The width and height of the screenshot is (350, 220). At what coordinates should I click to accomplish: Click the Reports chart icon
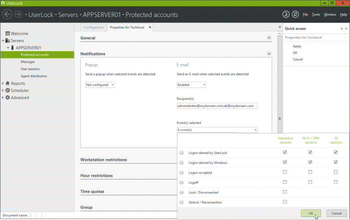tap(7, 83)
